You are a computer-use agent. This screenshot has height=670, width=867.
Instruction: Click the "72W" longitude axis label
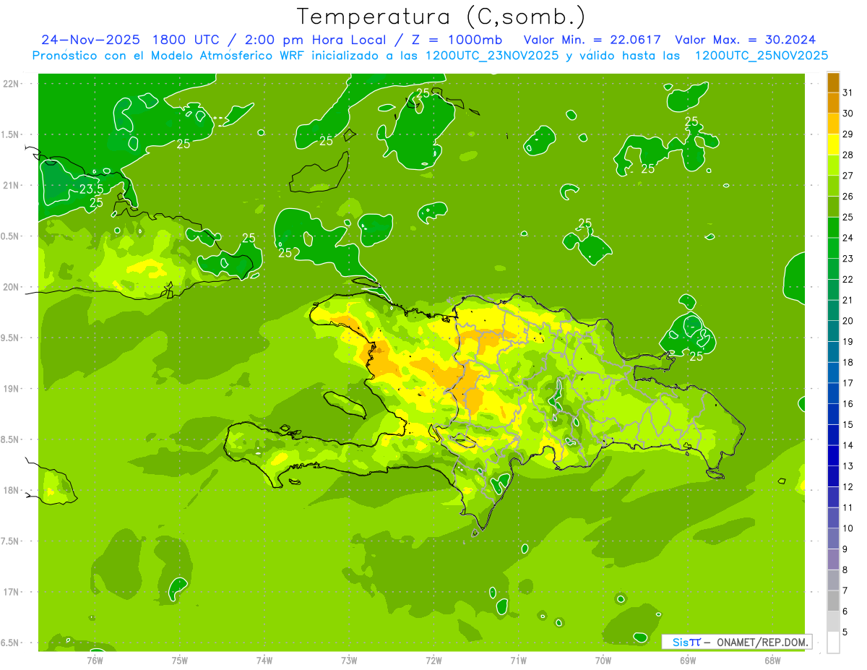pyautogui.click(x=433, y=661)
